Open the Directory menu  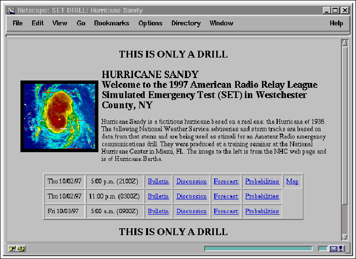(186, 23)
